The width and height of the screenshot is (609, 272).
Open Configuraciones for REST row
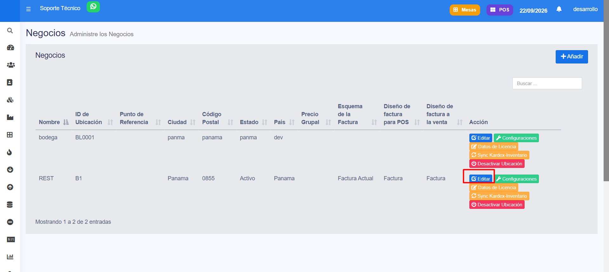click(516, 179)
